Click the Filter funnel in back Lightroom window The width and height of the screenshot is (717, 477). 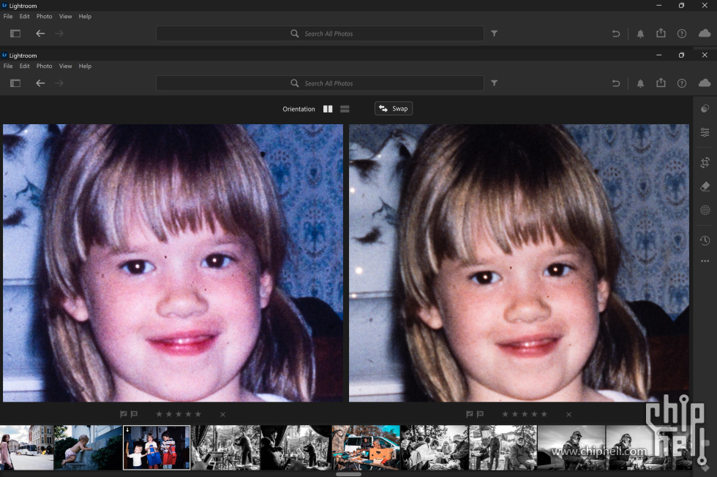click(x=495, y=34)
